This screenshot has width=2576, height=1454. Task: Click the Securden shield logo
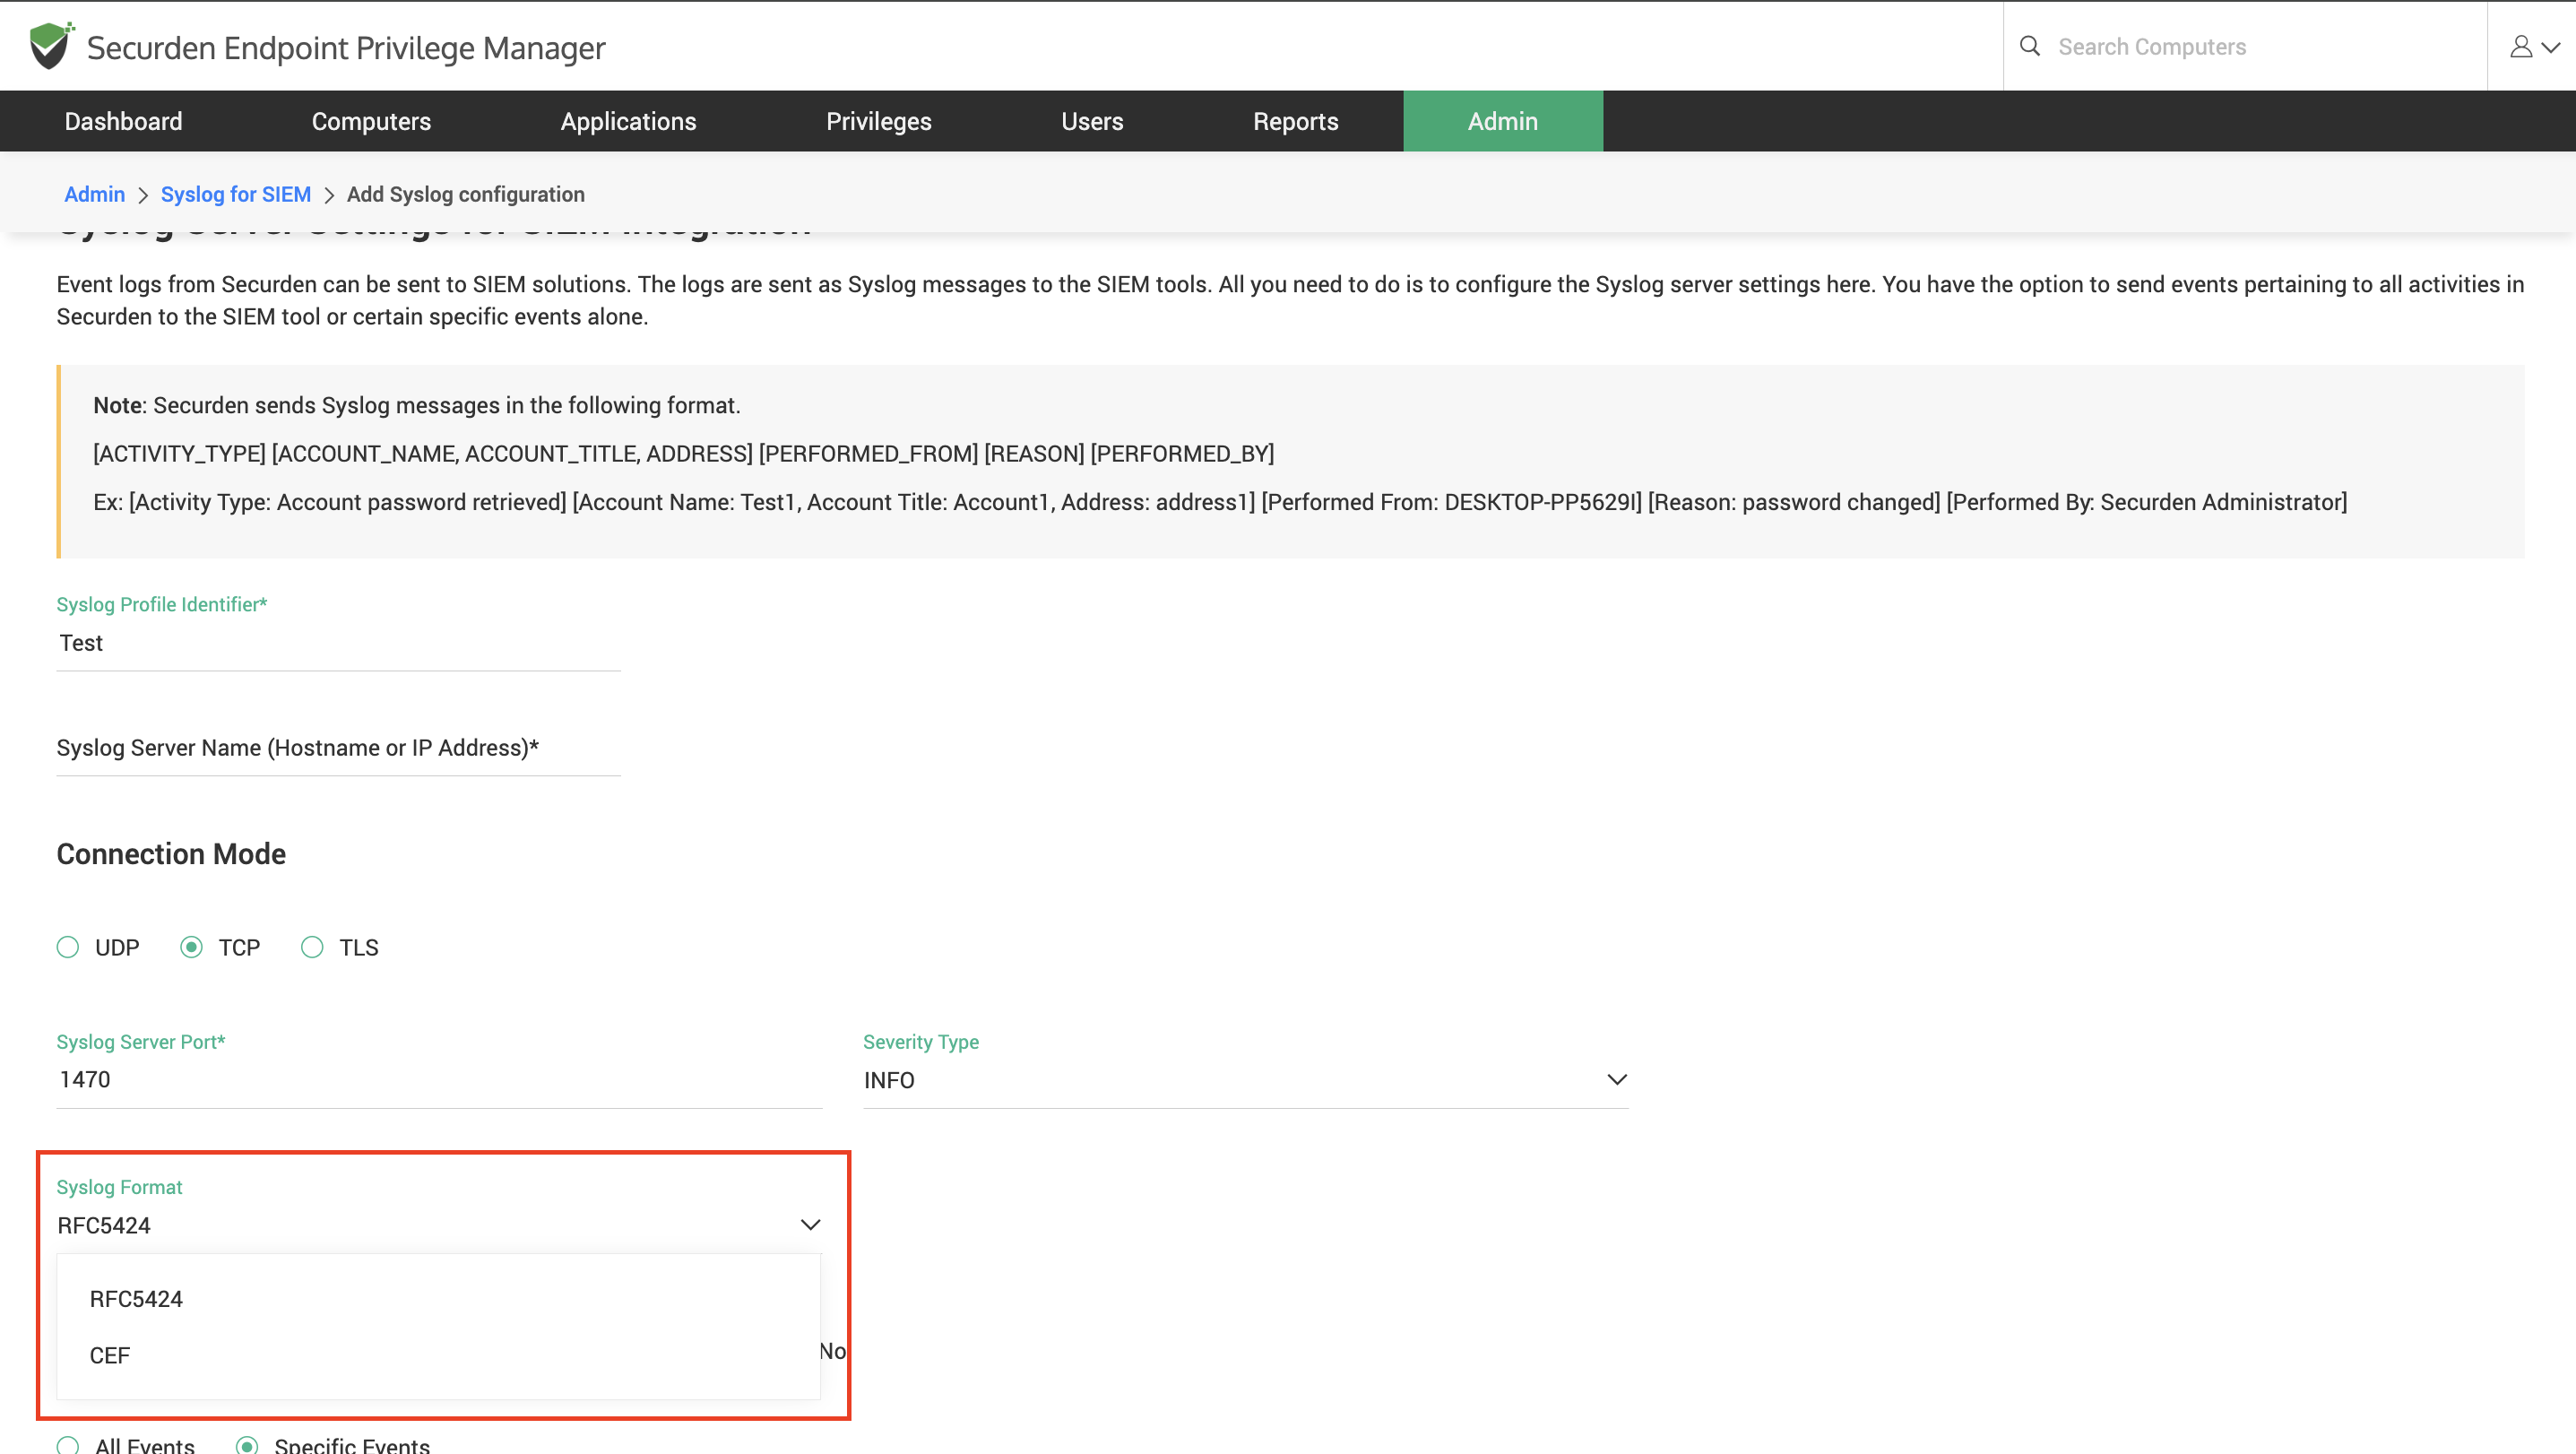pos(51,46)
